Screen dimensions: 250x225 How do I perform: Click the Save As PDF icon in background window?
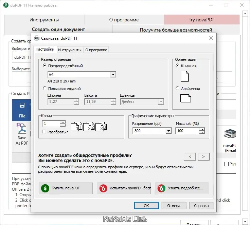coord(22,128)
